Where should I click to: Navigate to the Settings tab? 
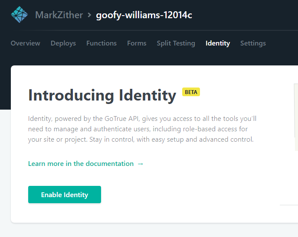point(253,43)
